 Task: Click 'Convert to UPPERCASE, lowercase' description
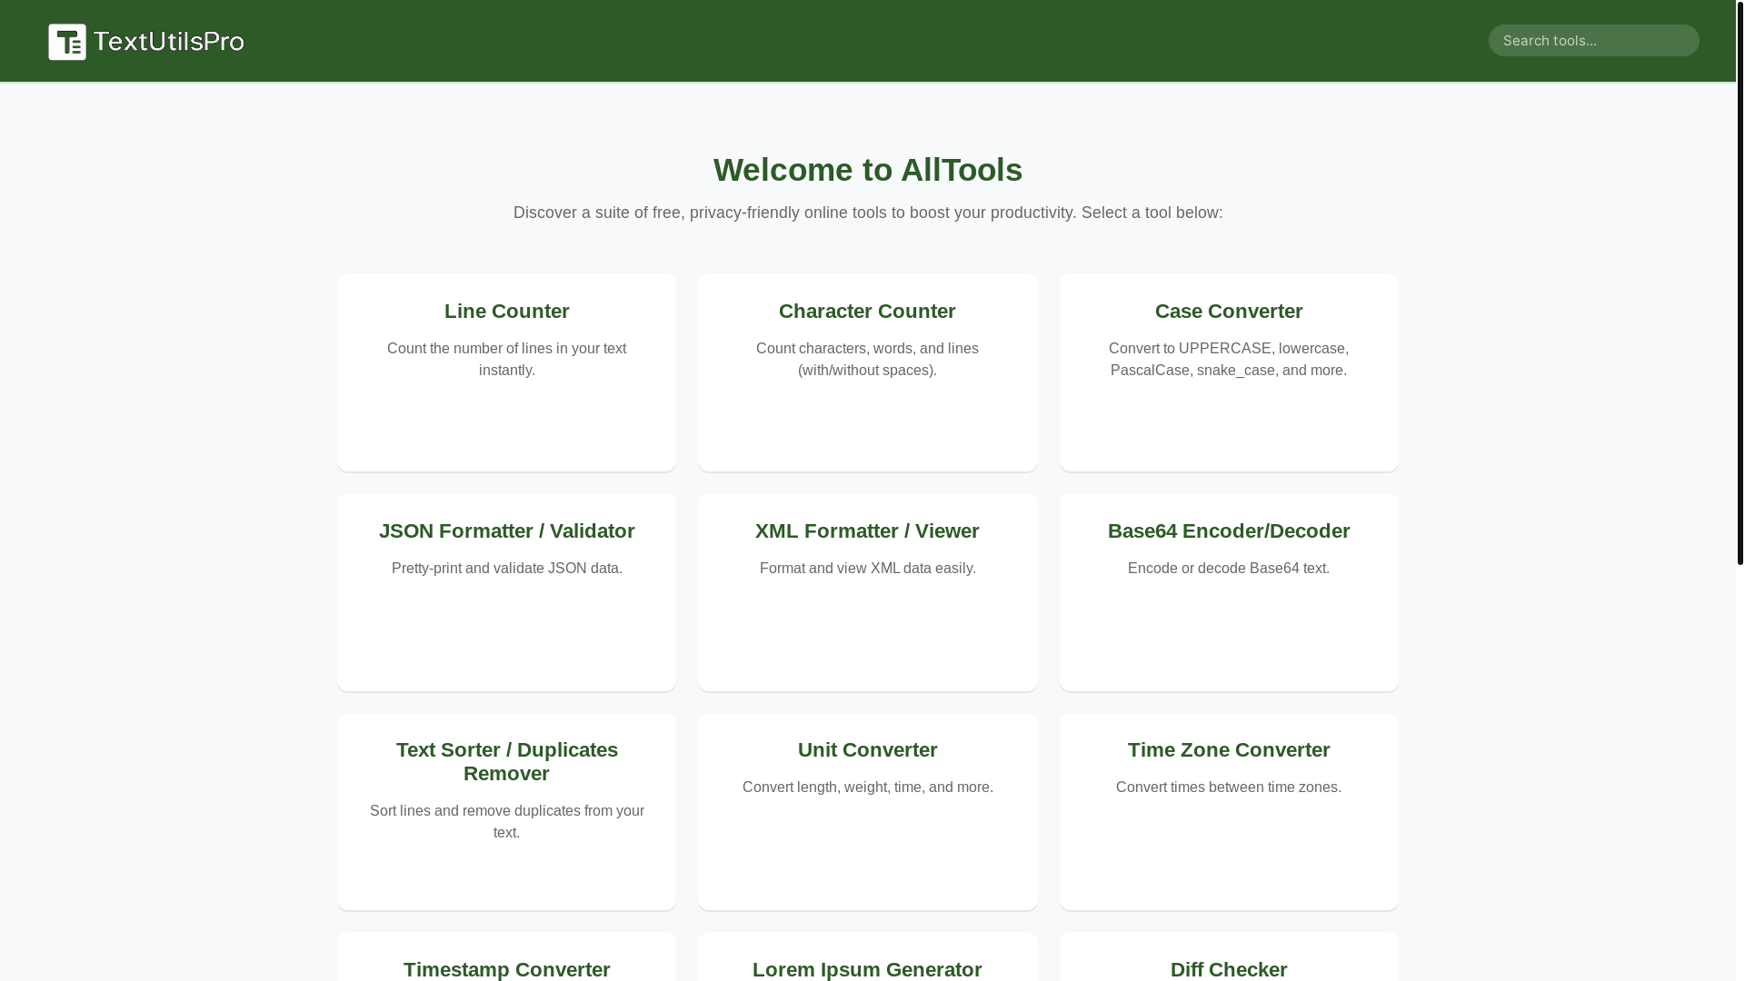1229,360
